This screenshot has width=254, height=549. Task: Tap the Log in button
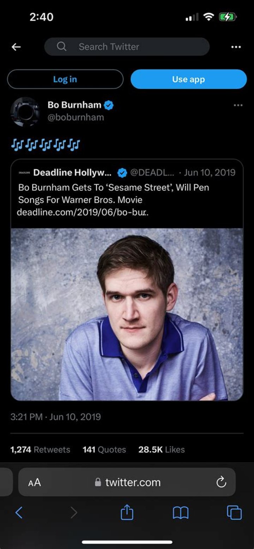[x=65, y=79]
